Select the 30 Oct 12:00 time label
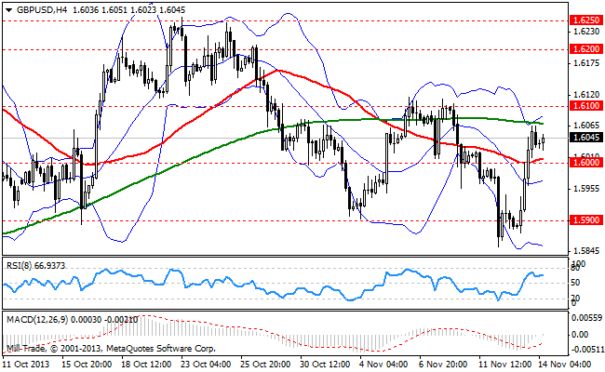The height and width of the screenshot is (372, 605). pos(325,365)
